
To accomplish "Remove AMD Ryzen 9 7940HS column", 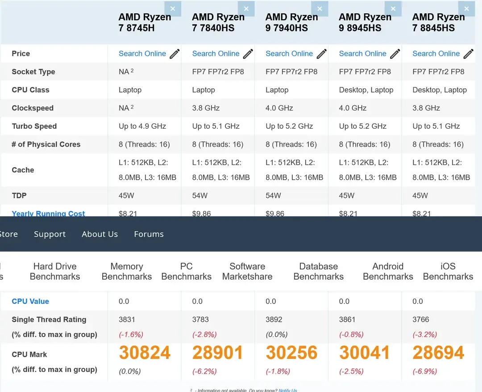I will pos(320,8).
